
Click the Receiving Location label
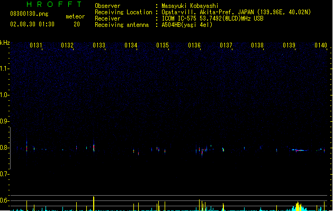point(123,12)
